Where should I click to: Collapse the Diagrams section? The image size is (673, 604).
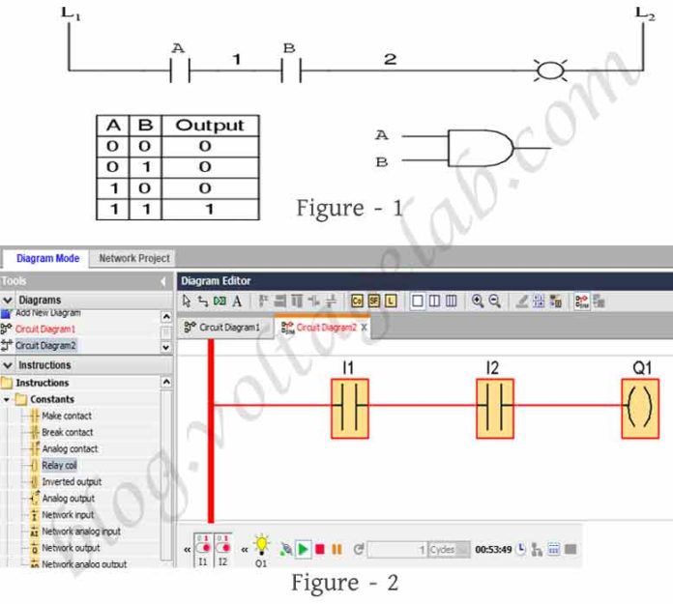[x=8, y=300]
